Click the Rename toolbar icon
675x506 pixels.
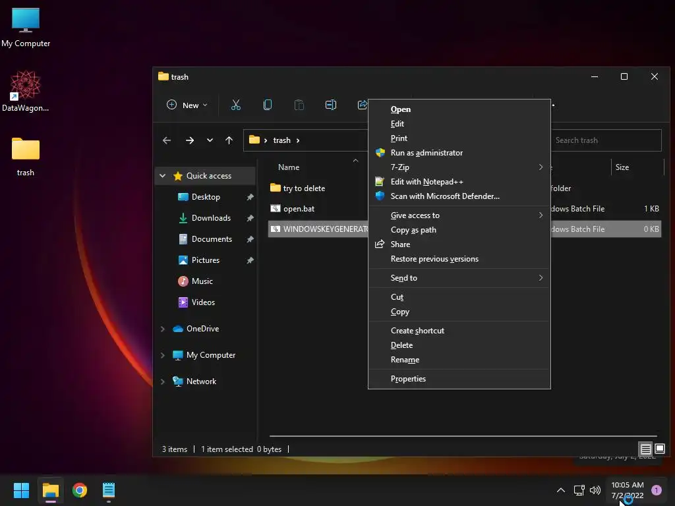pyautogui.click(x=331, y=105)
